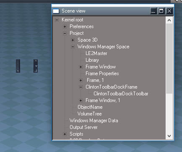This screenshot has width=182, height=152.
Task: Expand the Space 3D node
Action: click(x=73, y=40)
